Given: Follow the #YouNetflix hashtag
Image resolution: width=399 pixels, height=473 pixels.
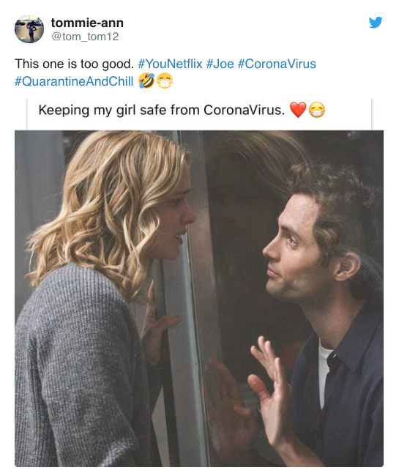Looking at the screenshot, I should pos(170,64).
